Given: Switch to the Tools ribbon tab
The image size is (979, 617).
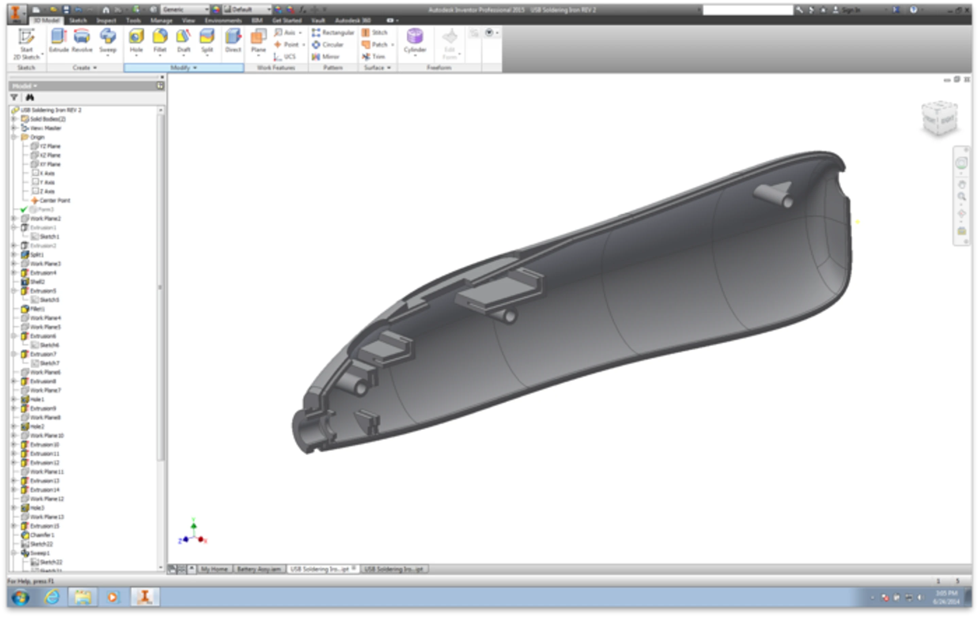Looking at the screenshot, I should (133, 20).
